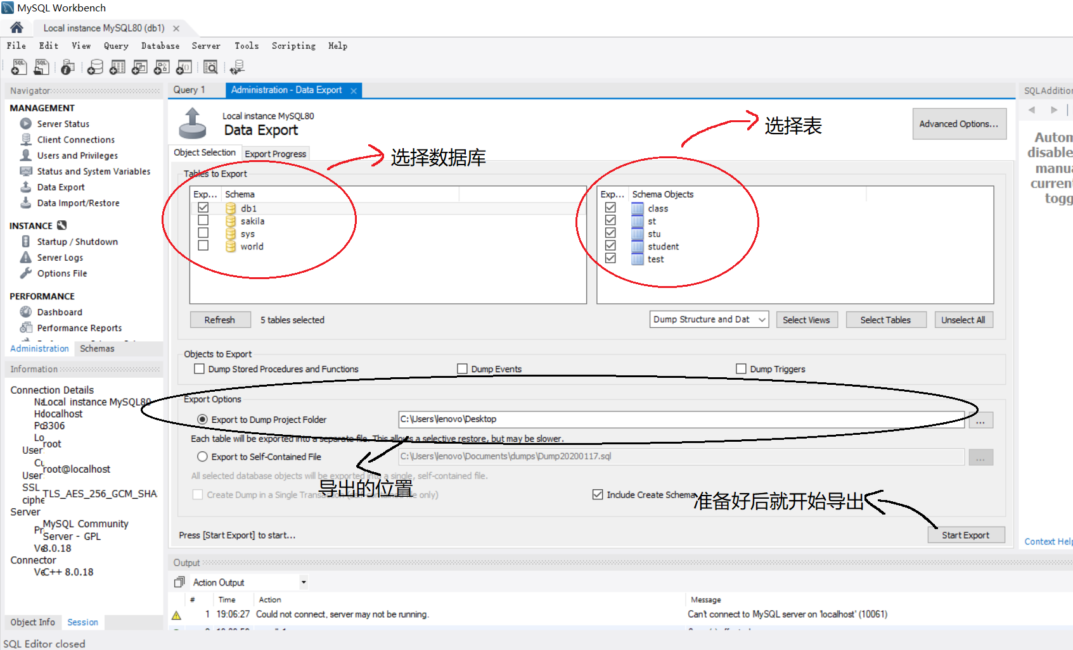Image resolution: width=1073 pixels, height=650 pixels.
Task: Open Users and Privileges in the Navigator
Action: click(x=77, y=155)
